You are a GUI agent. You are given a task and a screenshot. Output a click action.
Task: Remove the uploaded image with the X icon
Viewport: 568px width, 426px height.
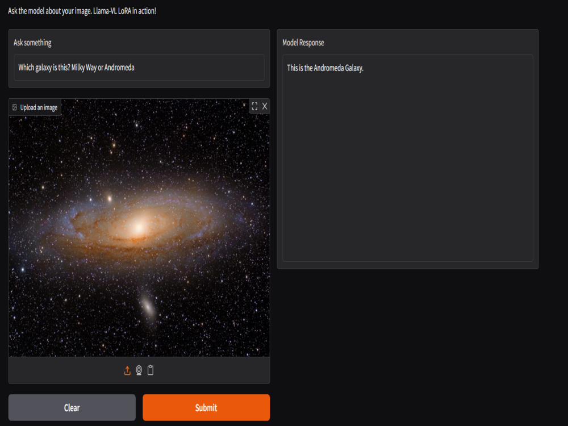point(265,106)
